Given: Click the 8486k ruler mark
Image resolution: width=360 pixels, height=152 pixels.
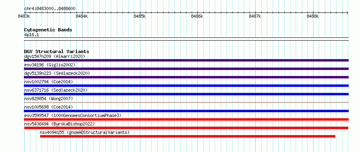Looking at the screenshot, I should (x=197, y=16).
